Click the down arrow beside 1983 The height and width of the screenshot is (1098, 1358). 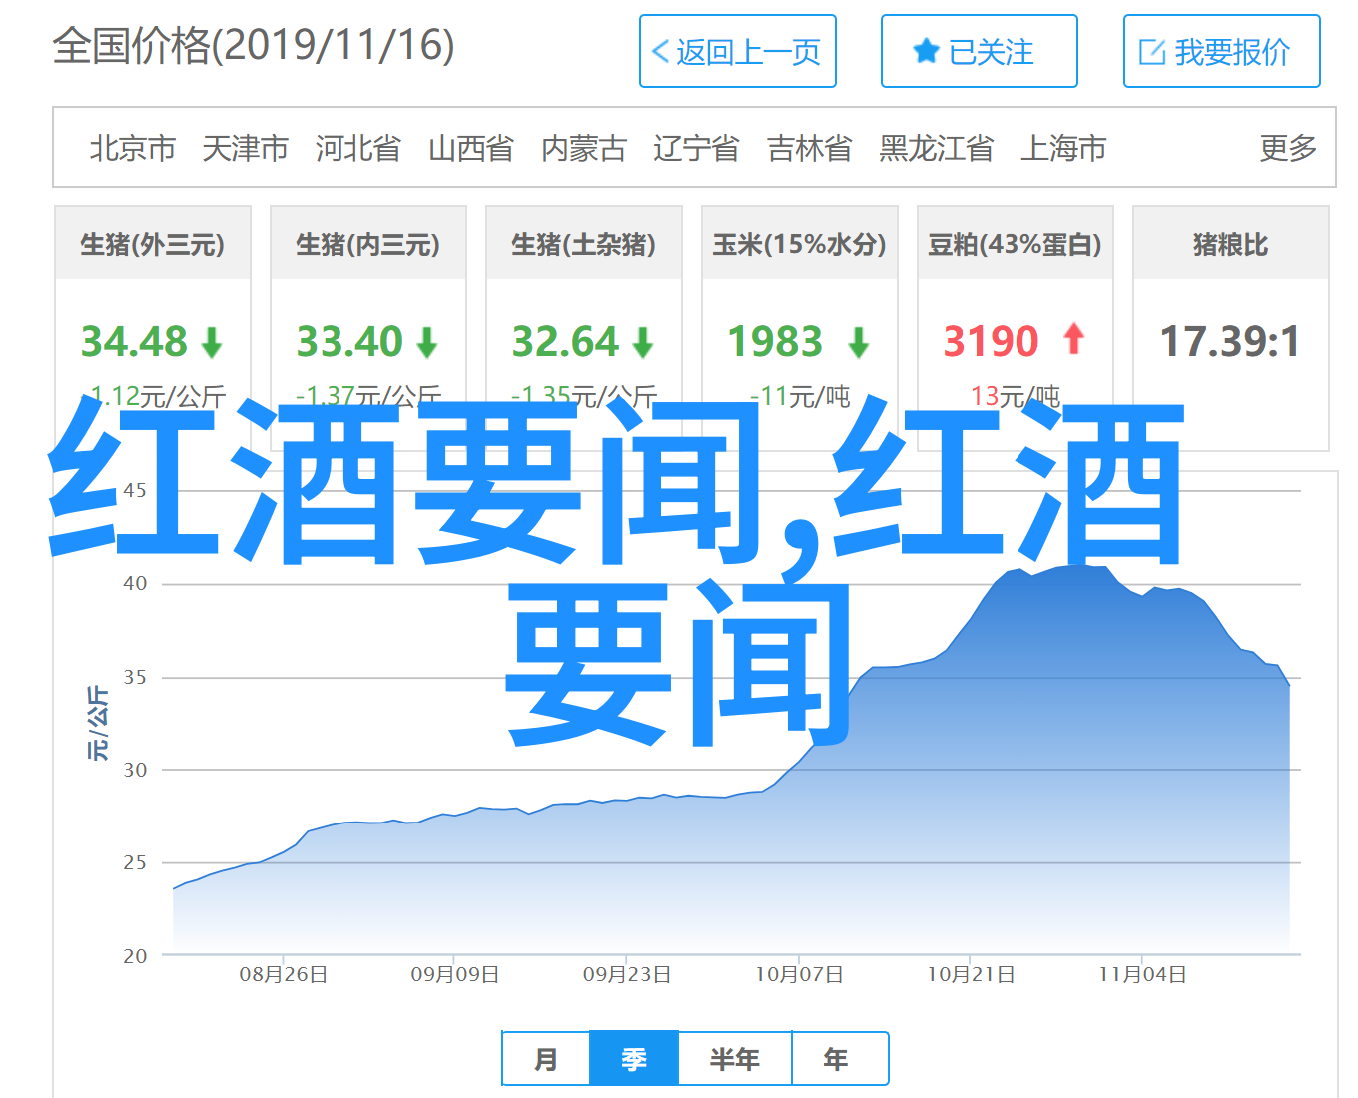859,343
